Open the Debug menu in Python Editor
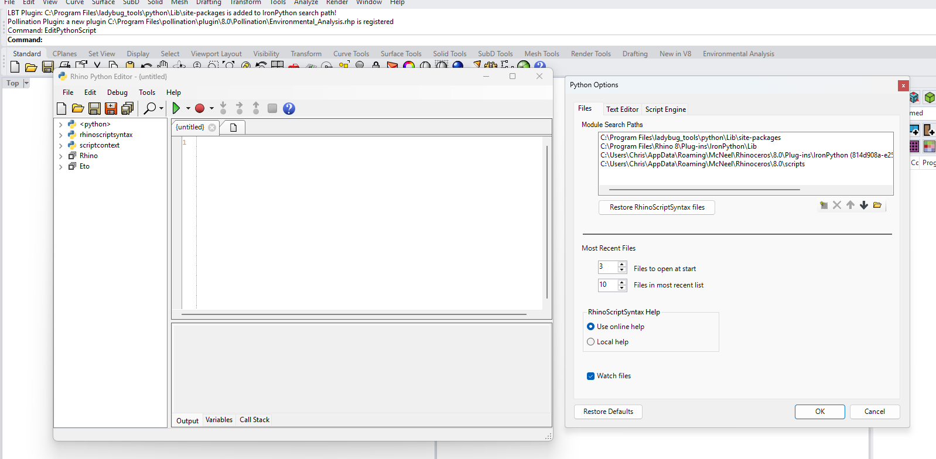 point(117,93)
